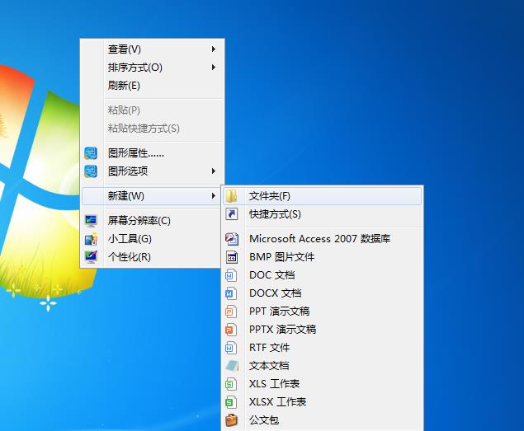Viewport: 524px width, 431px height.
Task: Create new Microsoft Access 2007 数据库
Action: point(323,239)
